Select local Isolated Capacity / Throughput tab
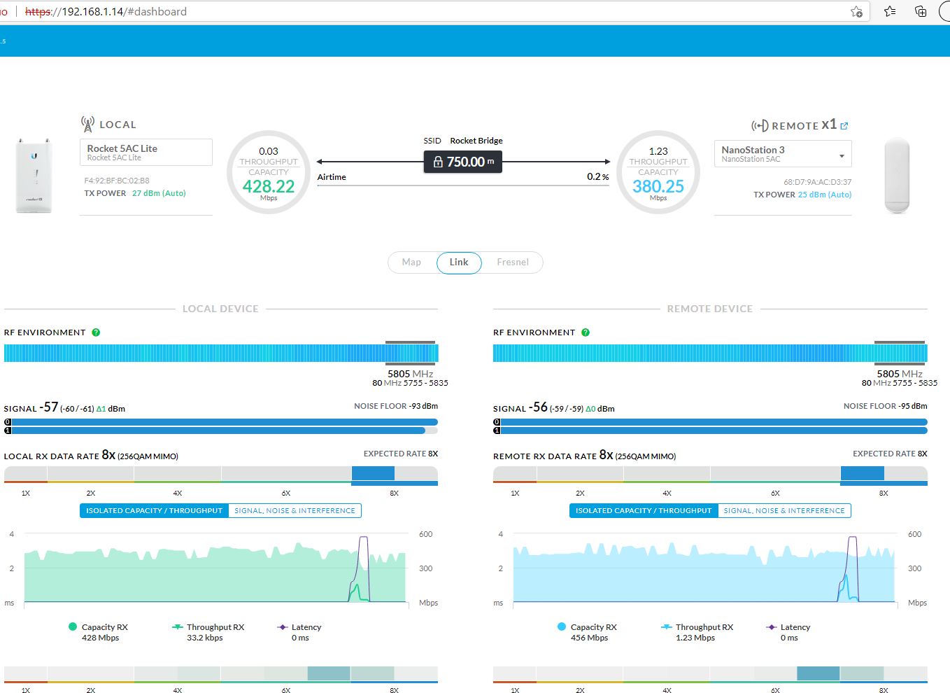 [154, 511]
